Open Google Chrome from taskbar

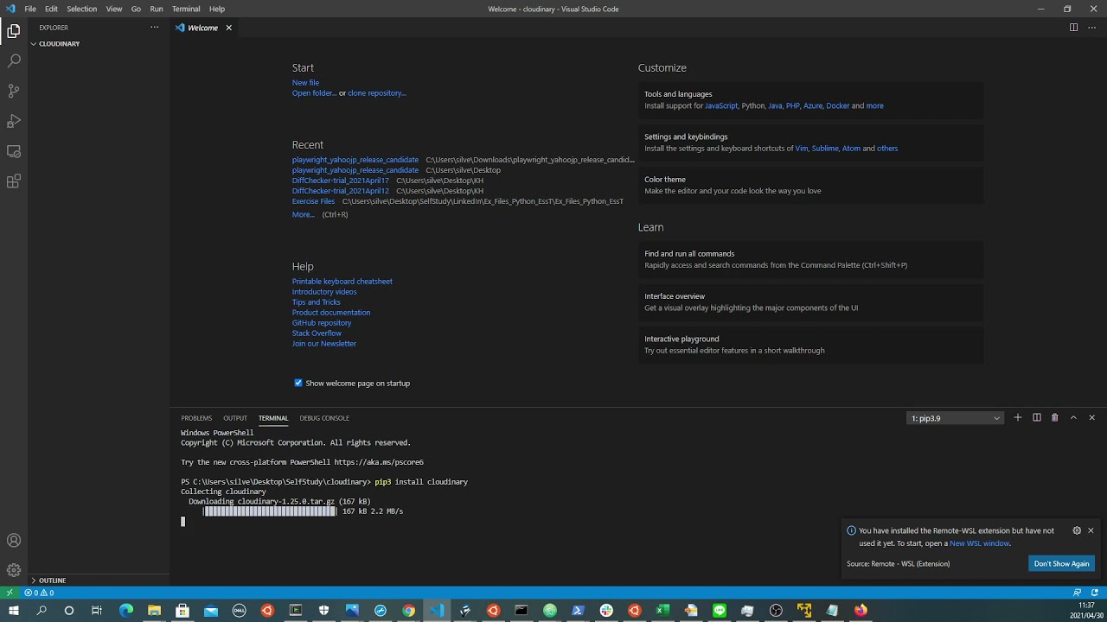(x=408, y=611)
